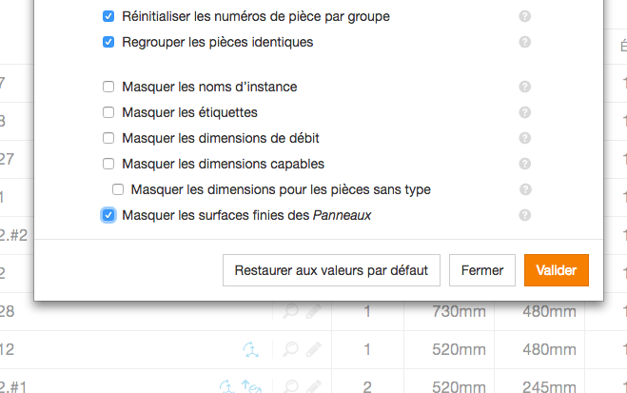Viewport: 627px width, 393px height.
Task: Click the magnifier icon in the 730mm row
Action: [291, 311]
